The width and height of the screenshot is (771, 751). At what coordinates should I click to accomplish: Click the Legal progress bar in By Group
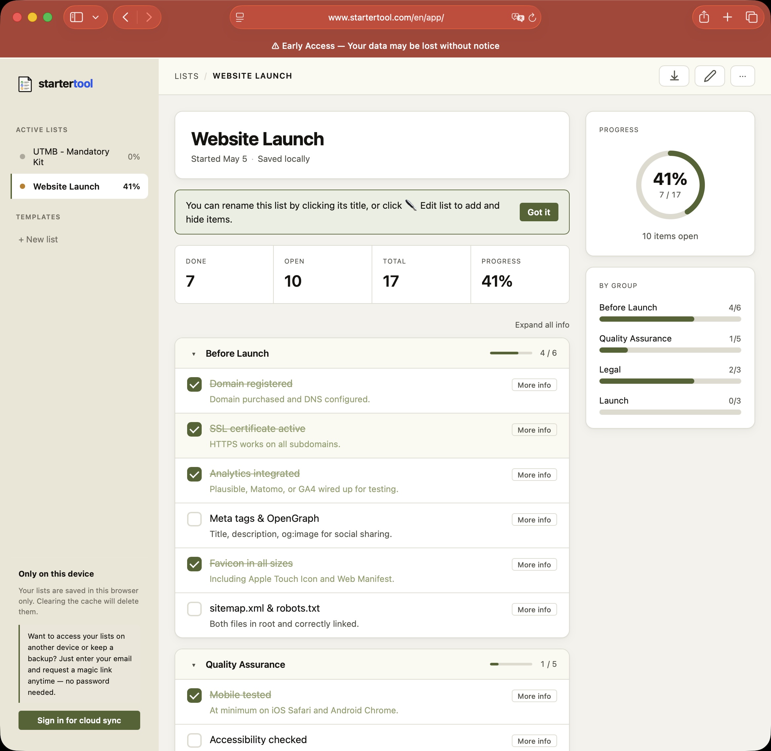670,381
